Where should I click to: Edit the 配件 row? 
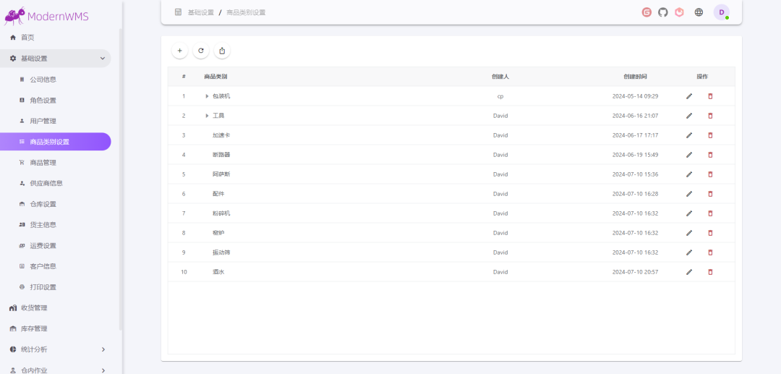[x=689, y=194]
